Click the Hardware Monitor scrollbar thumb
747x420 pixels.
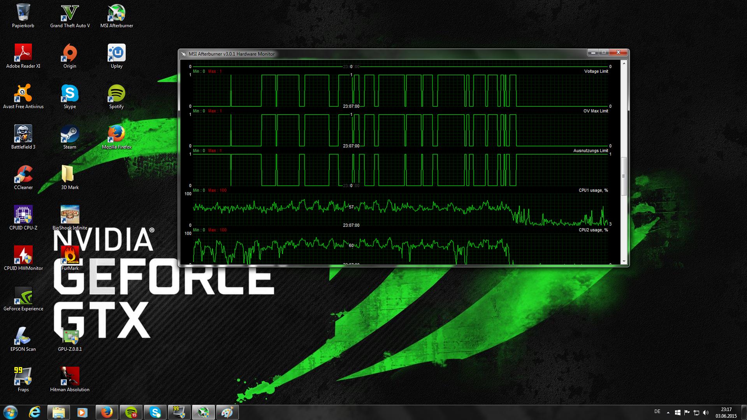(x=624, y=176)
